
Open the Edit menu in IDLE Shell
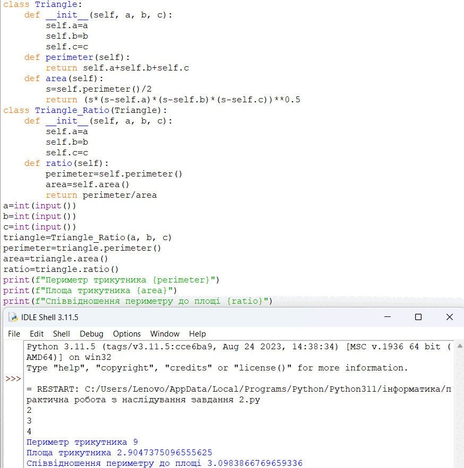click(x=37, y=334)
